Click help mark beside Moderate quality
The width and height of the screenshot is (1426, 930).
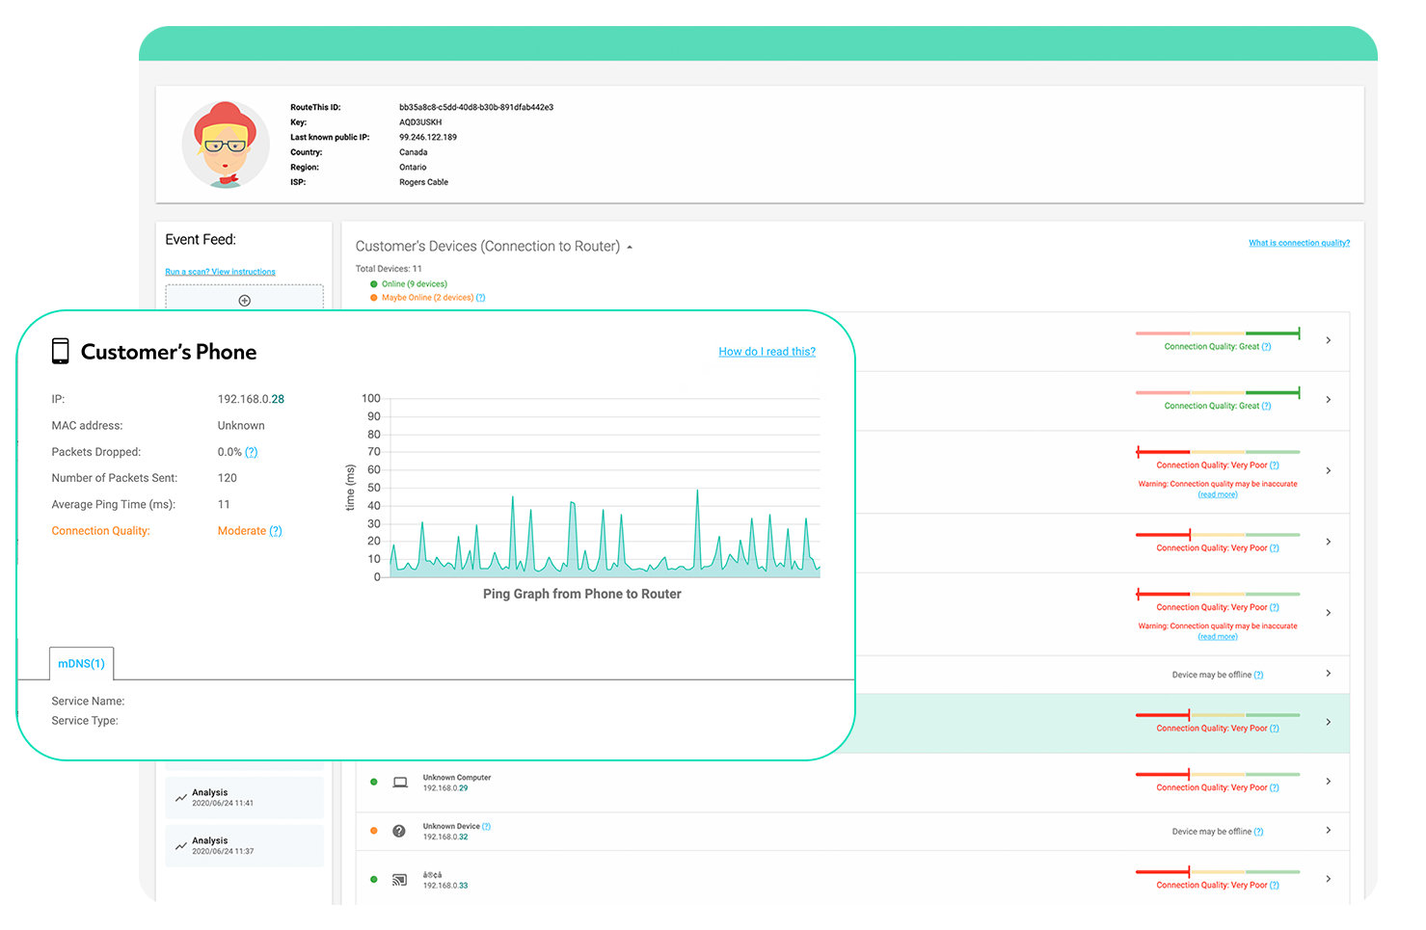tap(276, 531)
